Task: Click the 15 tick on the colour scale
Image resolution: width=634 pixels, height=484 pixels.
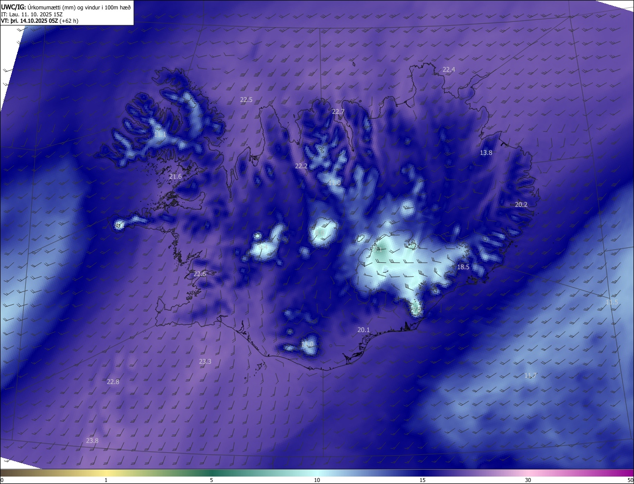Action: [423, 481]
